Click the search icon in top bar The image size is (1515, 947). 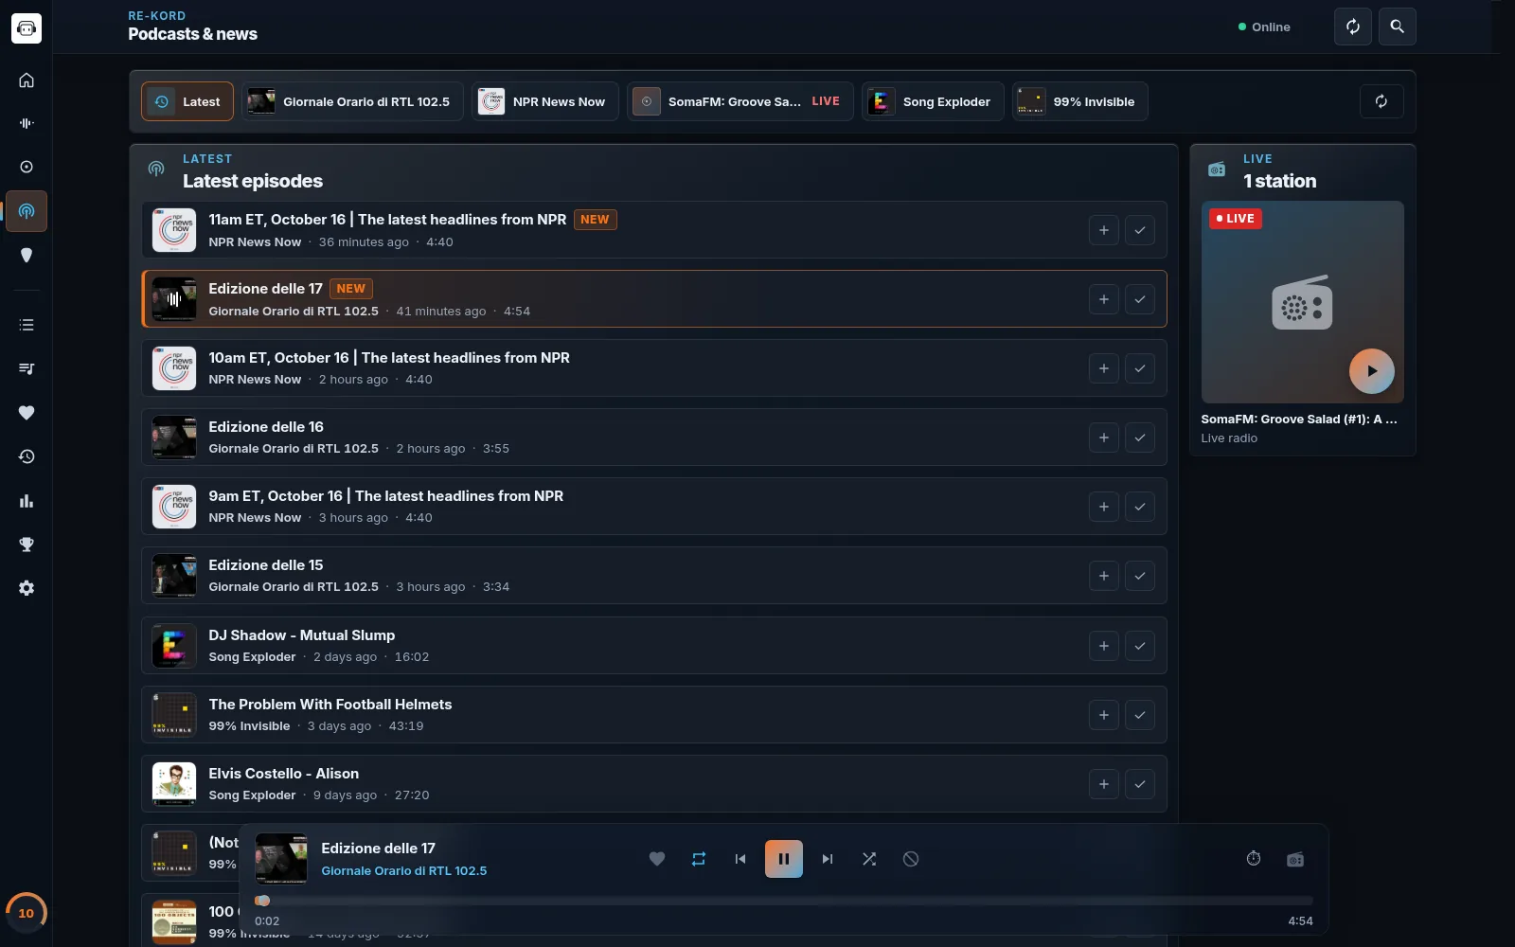click(1398, 27)
